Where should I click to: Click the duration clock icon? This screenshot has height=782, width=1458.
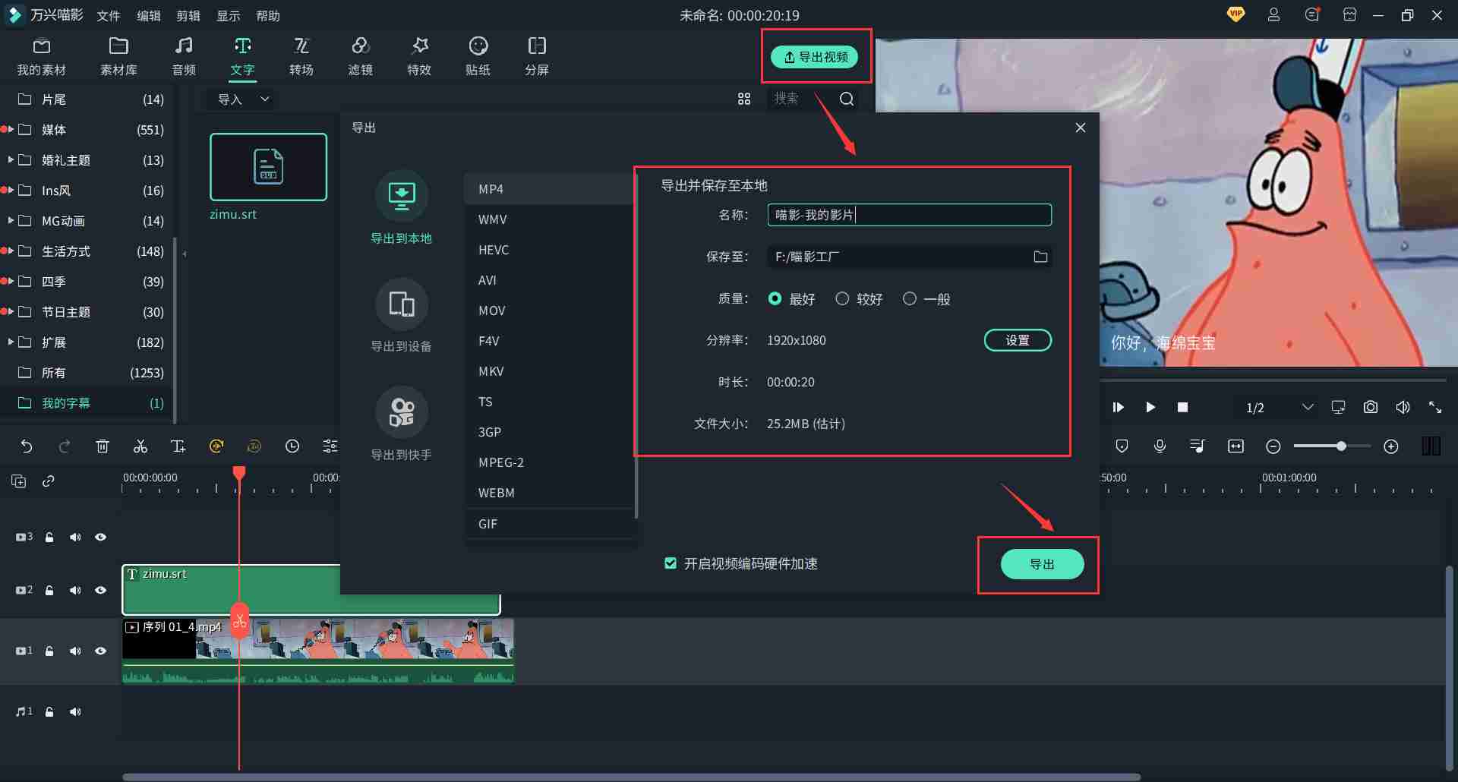(292, 446)
